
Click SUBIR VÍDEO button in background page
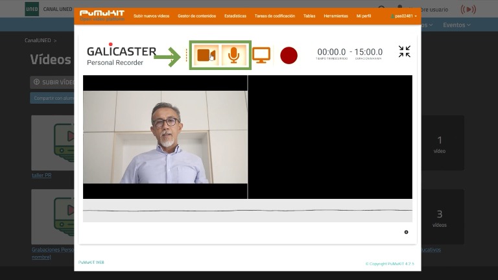click(x=53, y=82)
